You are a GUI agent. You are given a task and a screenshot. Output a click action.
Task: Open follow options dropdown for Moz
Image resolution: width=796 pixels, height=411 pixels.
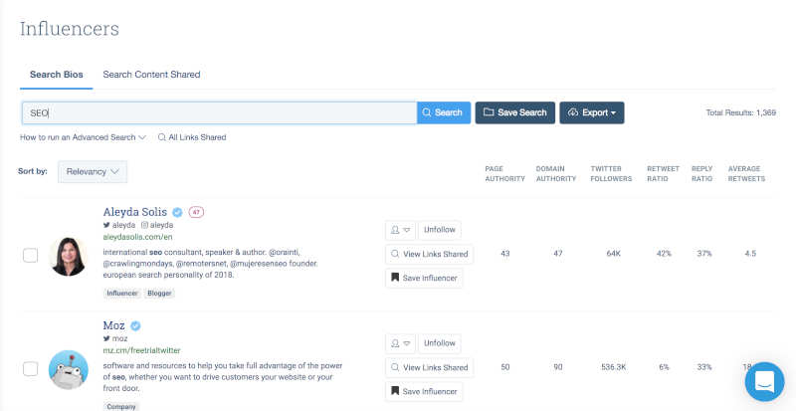pyautogui.click(x=401, y=343)
